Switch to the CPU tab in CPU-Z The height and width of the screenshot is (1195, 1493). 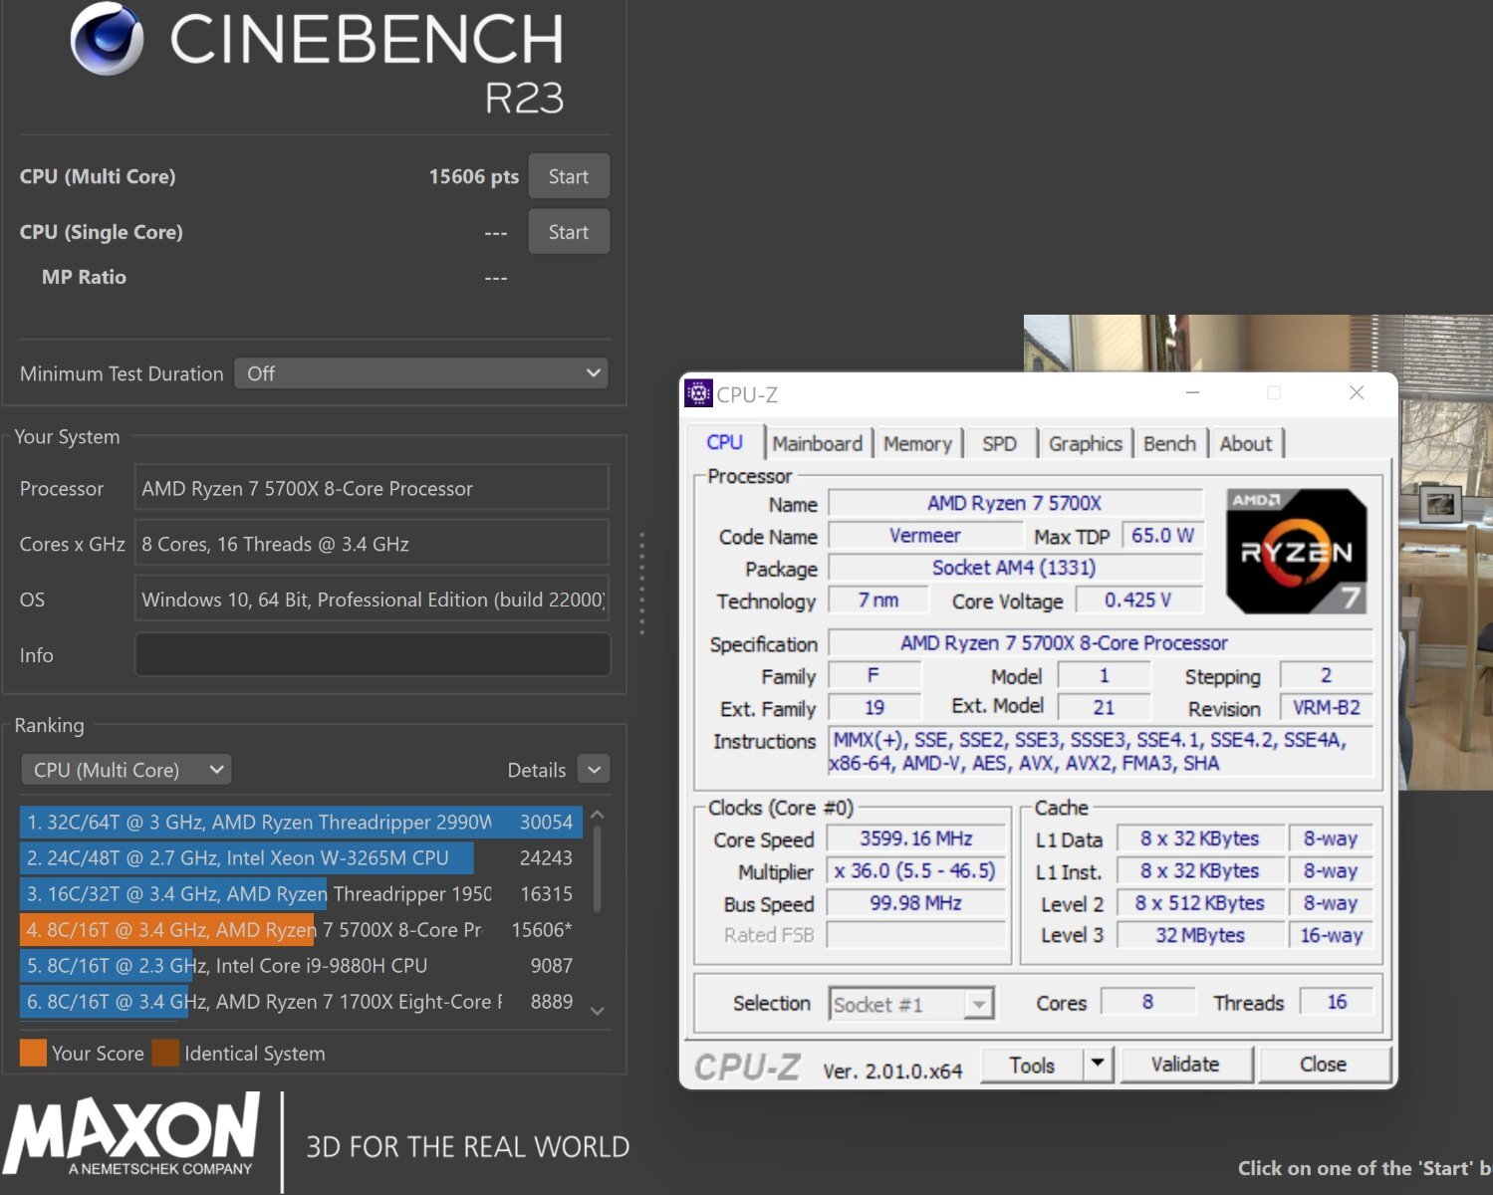coord(725,442)
